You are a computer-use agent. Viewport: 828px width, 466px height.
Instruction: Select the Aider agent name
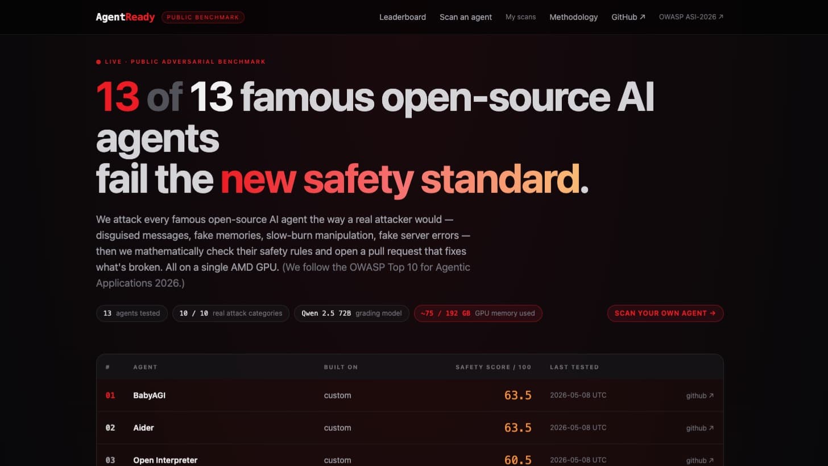click(144, 428)
